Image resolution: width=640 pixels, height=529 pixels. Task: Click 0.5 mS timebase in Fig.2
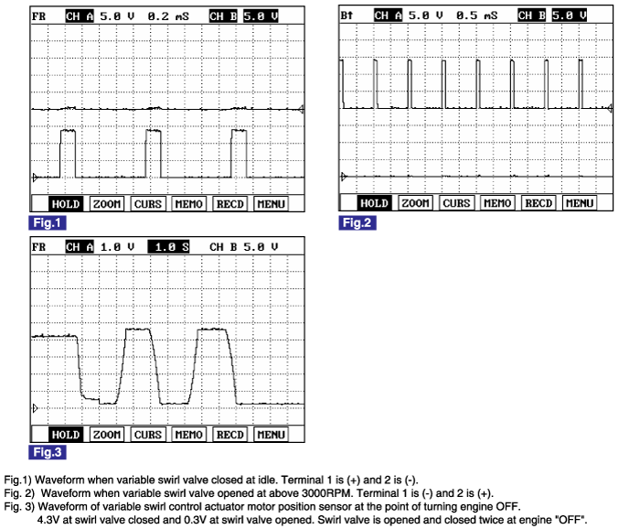point(476,16)
